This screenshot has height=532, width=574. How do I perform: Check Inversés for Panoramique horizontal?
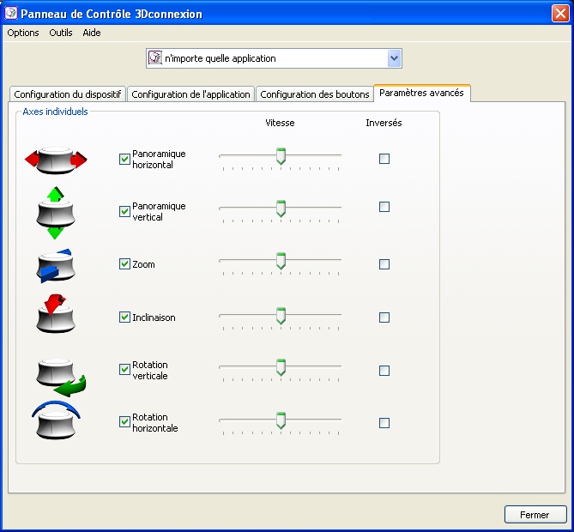(x=384, y=159)
